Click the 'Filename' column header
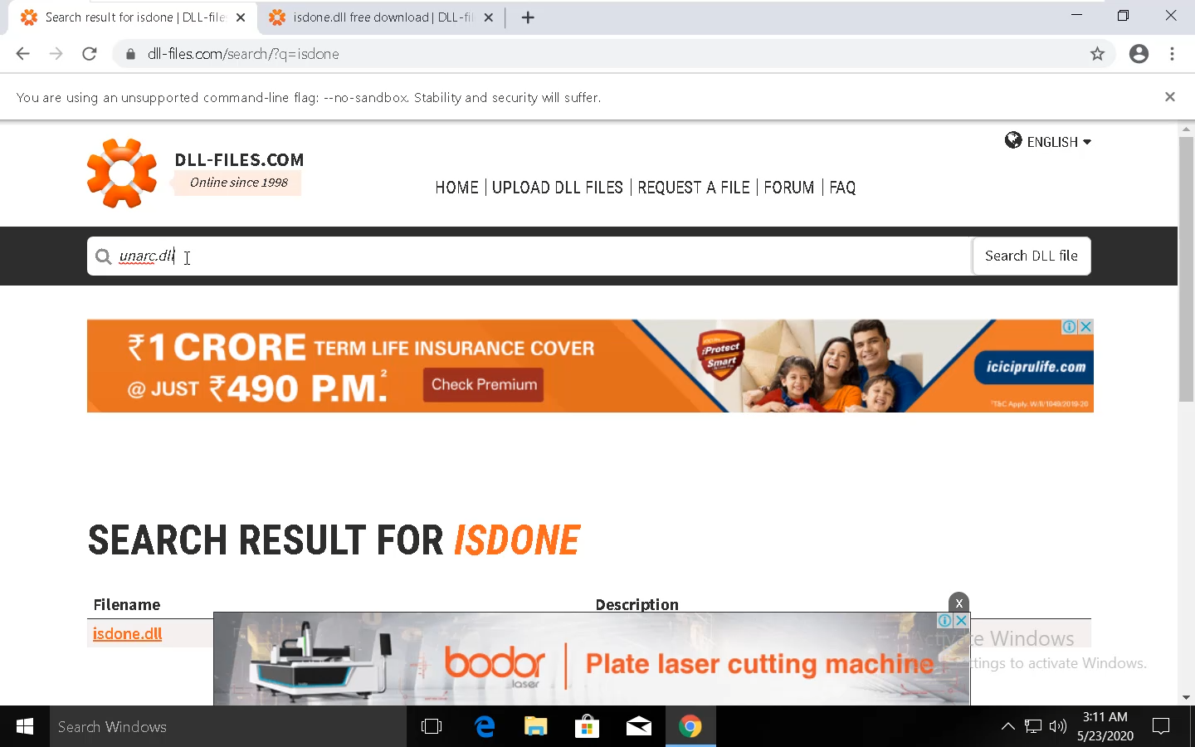The width and height of the screenshot is (1195, 747). point(127,604)
